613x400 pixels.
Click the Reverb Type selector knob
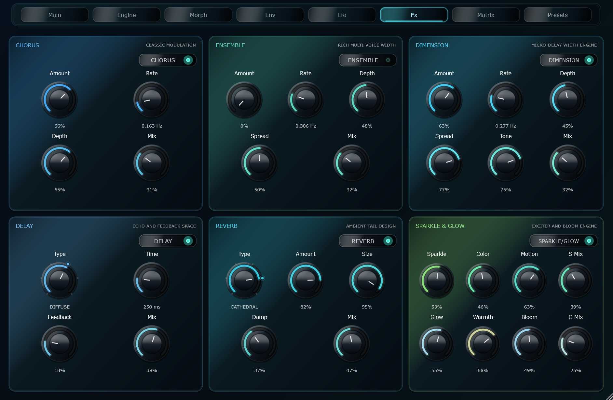pos(244,280)
